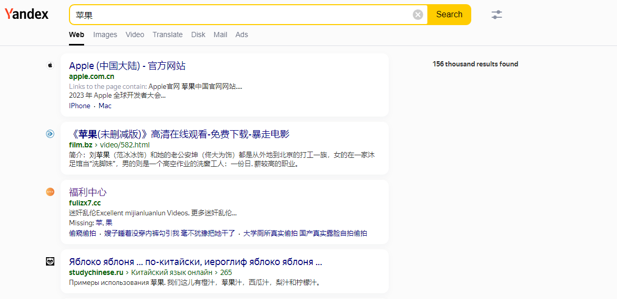The height and width of the screenshot is (299, 617).
Task: Open the Ads tab
Action: click(x=241, y=34)
